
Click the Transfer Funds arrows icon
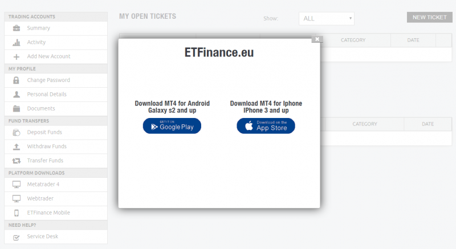[x=17, y=161]
